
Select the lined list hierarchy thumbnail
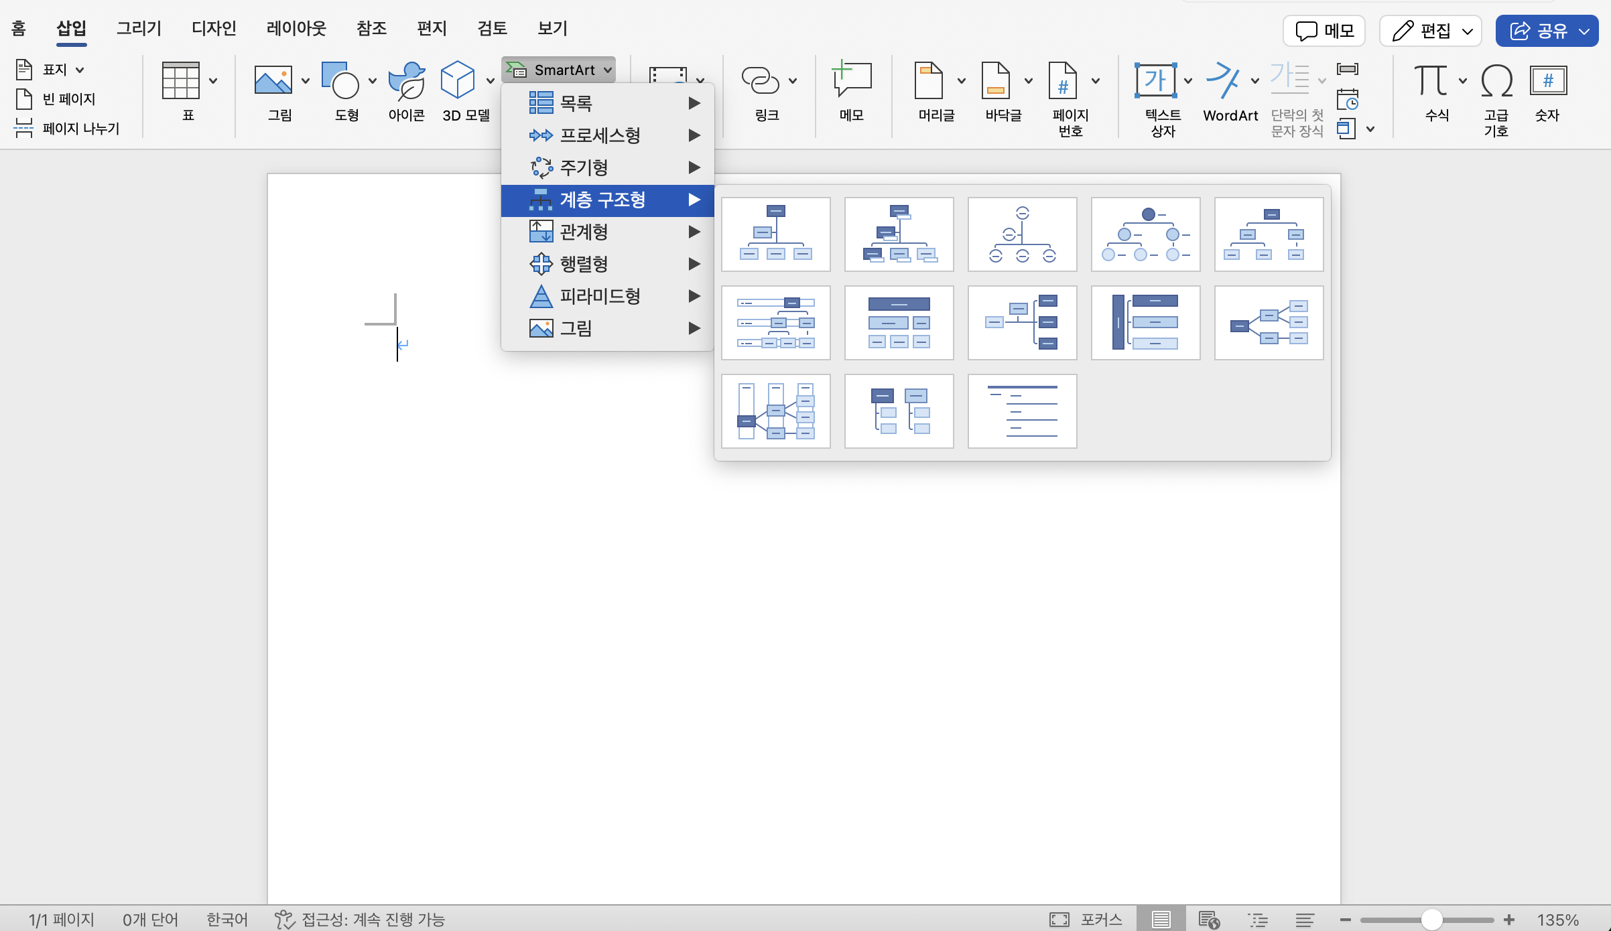1023,411
